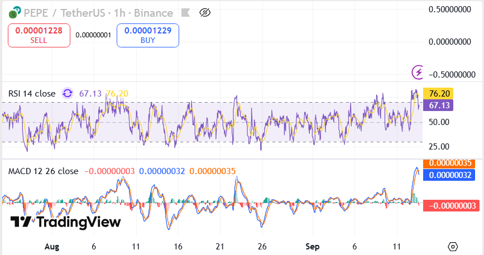Viewport: 484px width, 255px height.
Task: Open the TradingView logo link
Action: [x=65, y=222]
